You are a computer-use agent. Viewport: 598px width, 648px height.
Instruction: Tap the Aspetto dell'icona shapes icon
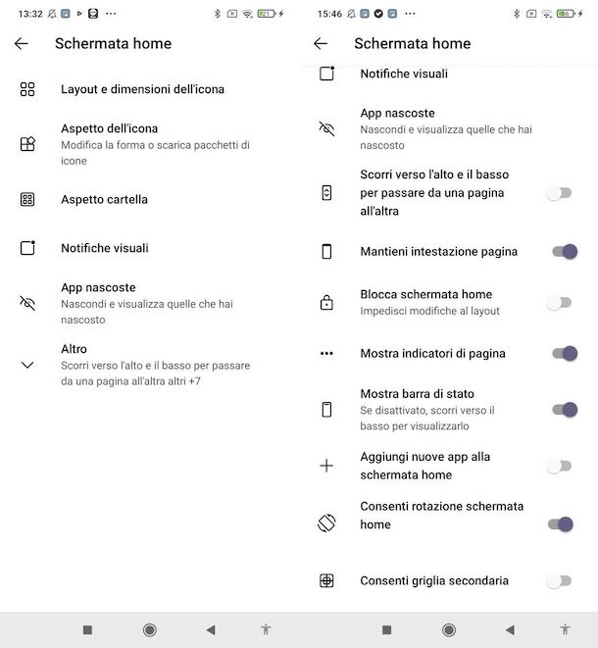click(x=27, y=144)
